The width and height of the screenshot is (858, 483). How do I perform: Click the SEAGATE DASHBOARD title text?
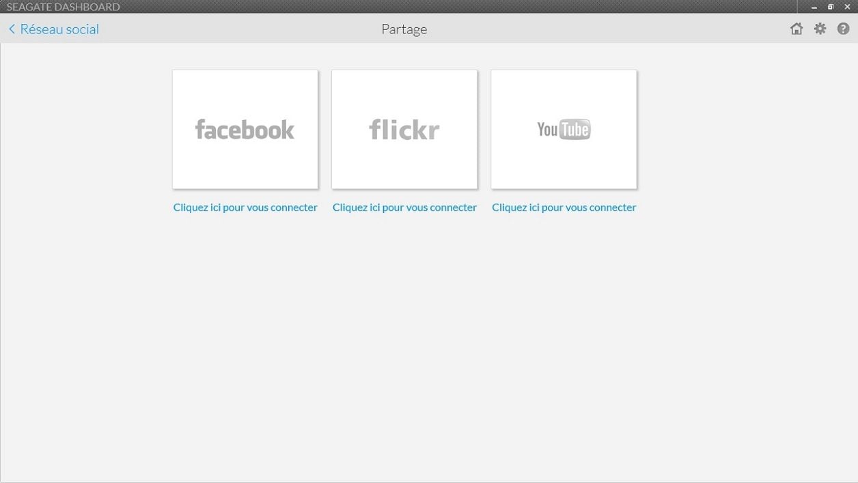63,7
